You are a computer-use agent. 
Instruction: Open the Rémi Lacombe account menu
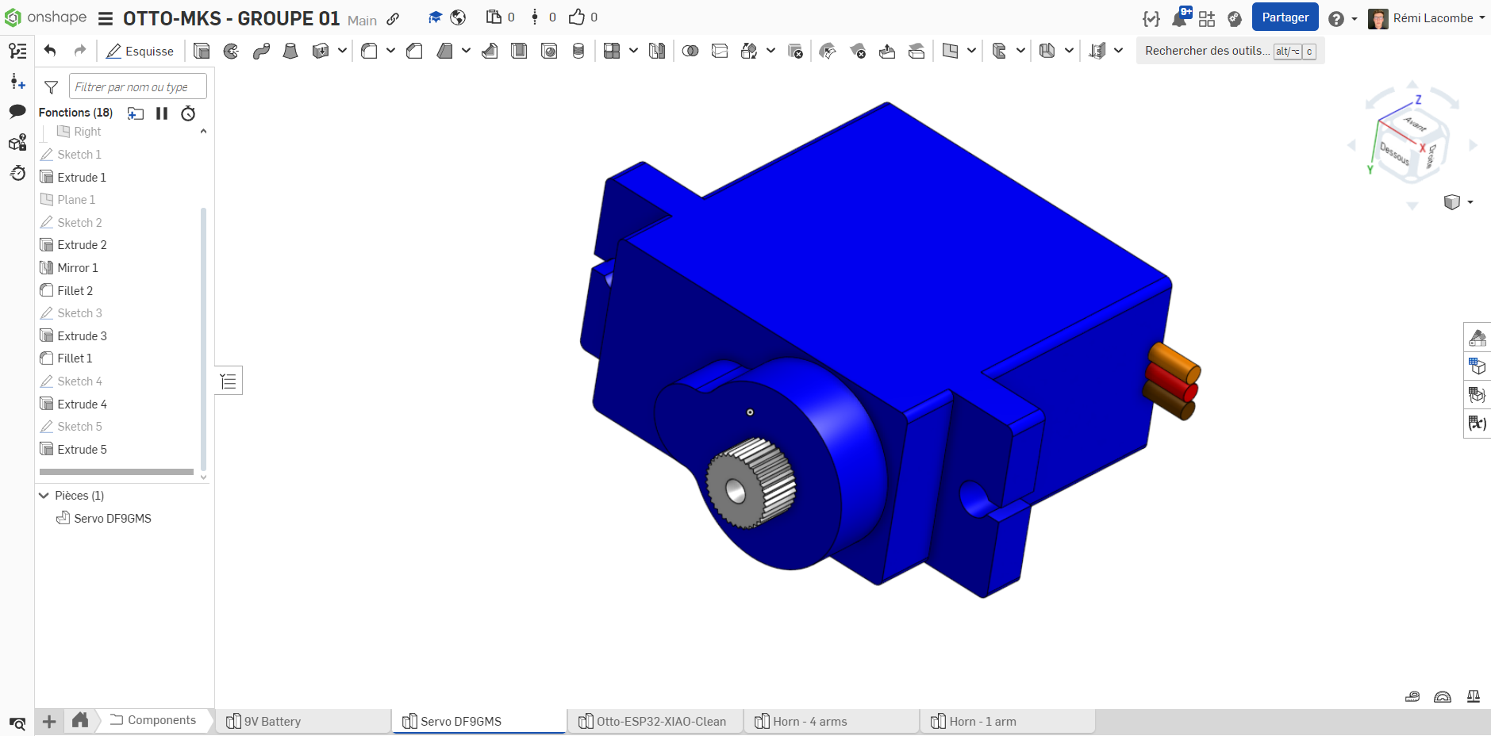point(1428,18)
